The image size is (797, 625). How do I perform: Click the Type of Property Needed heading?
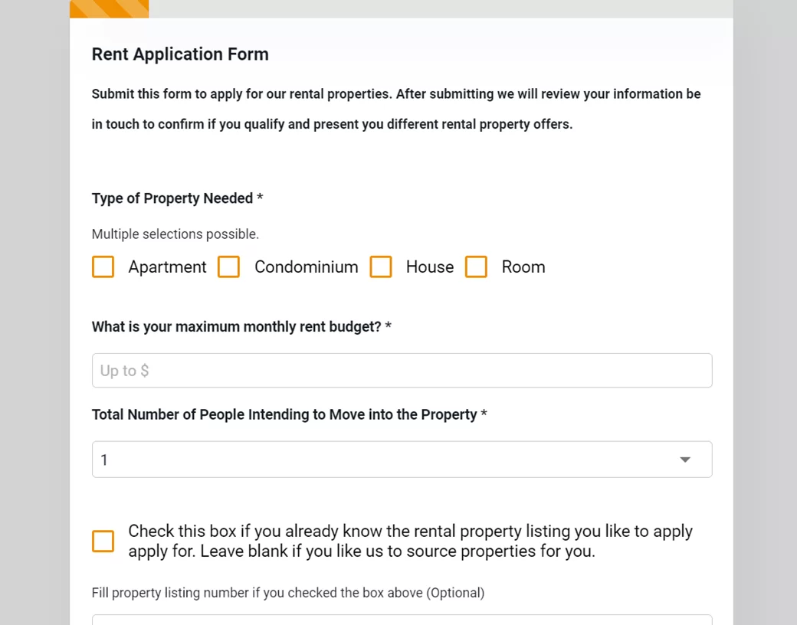click(x=172, y=198)
